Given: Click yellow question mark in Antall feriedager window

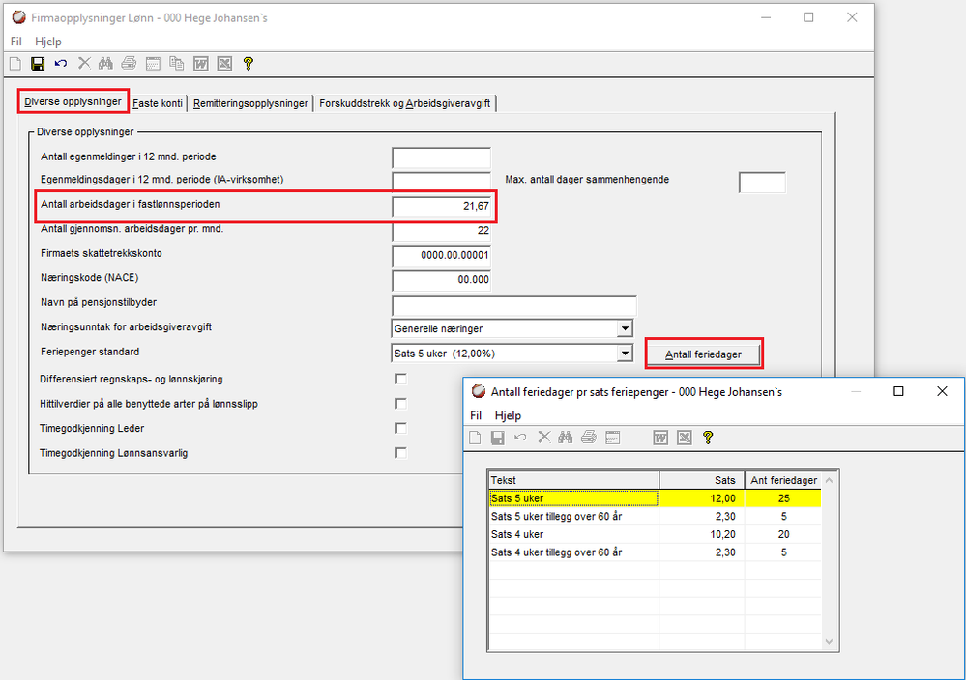Looking at the screenshot, I should click(708, 438).
